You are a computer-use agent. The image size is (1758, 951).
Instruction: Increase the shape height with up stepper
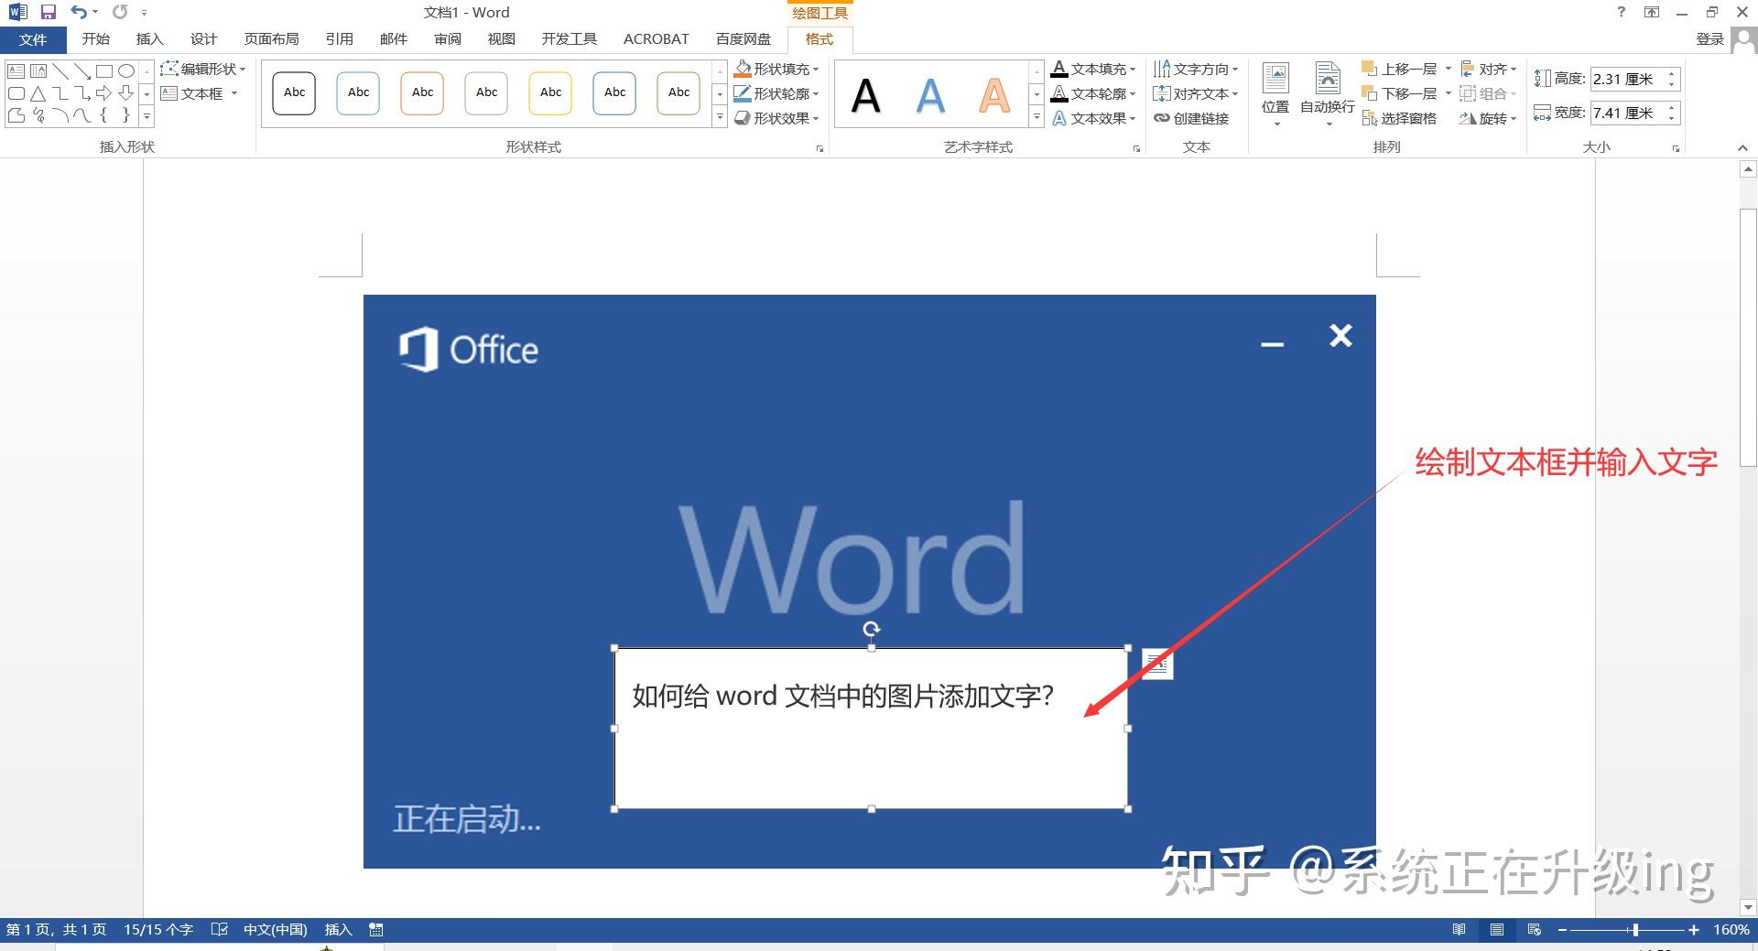pos(1672,73)
